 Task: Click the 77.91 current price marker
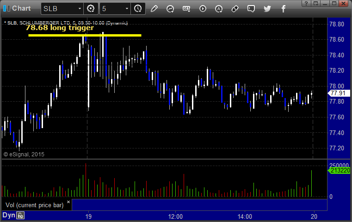point(339,93)
